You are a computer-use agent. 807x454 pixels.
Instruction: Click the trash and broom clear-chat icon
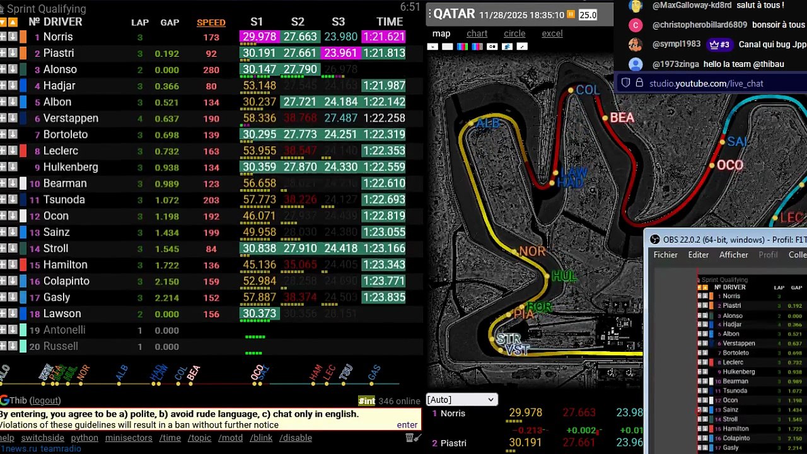[413, 437]
